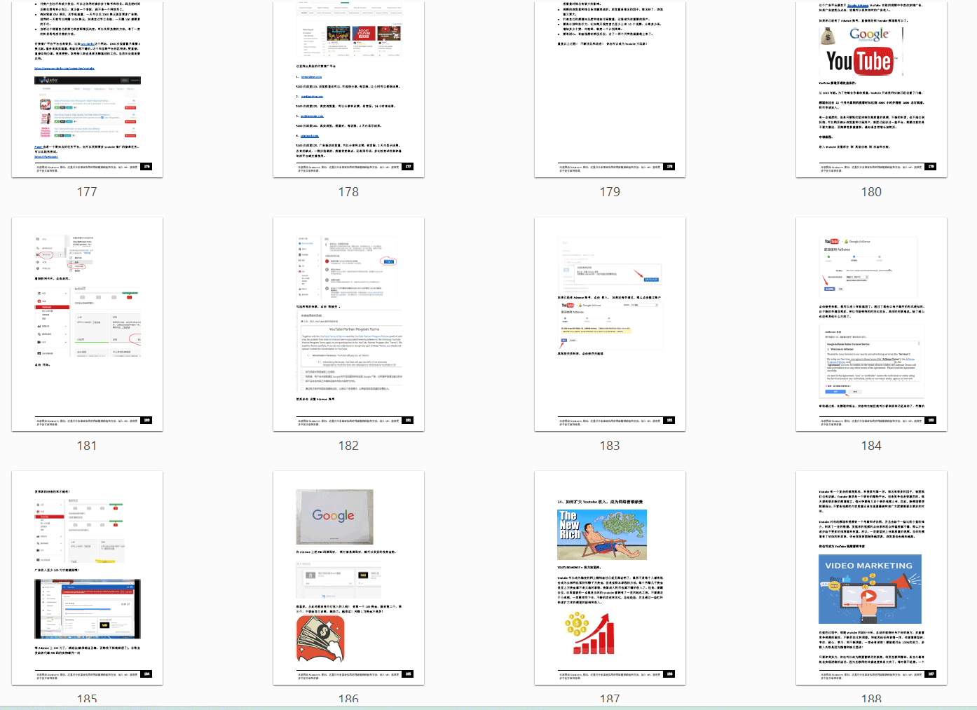
Task: Click the page number label "178"
Action: tap(348, 192)
